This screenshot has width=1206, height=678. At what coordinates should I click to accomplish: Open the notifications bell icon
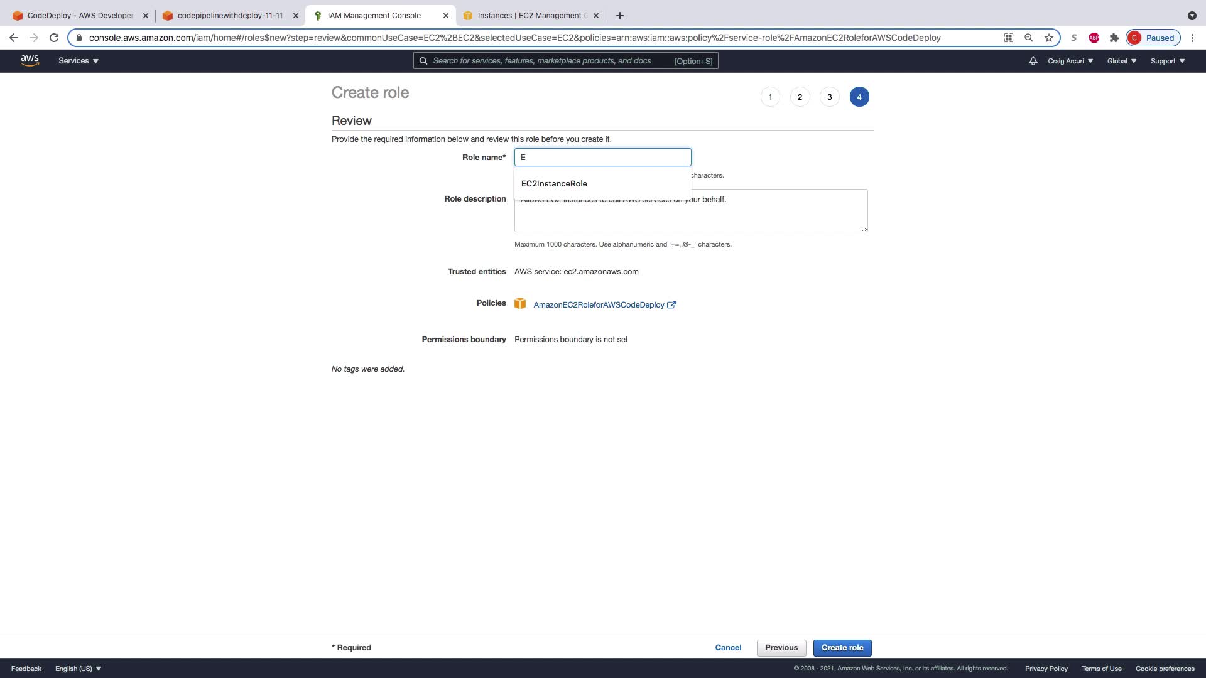pos(1033,61)
